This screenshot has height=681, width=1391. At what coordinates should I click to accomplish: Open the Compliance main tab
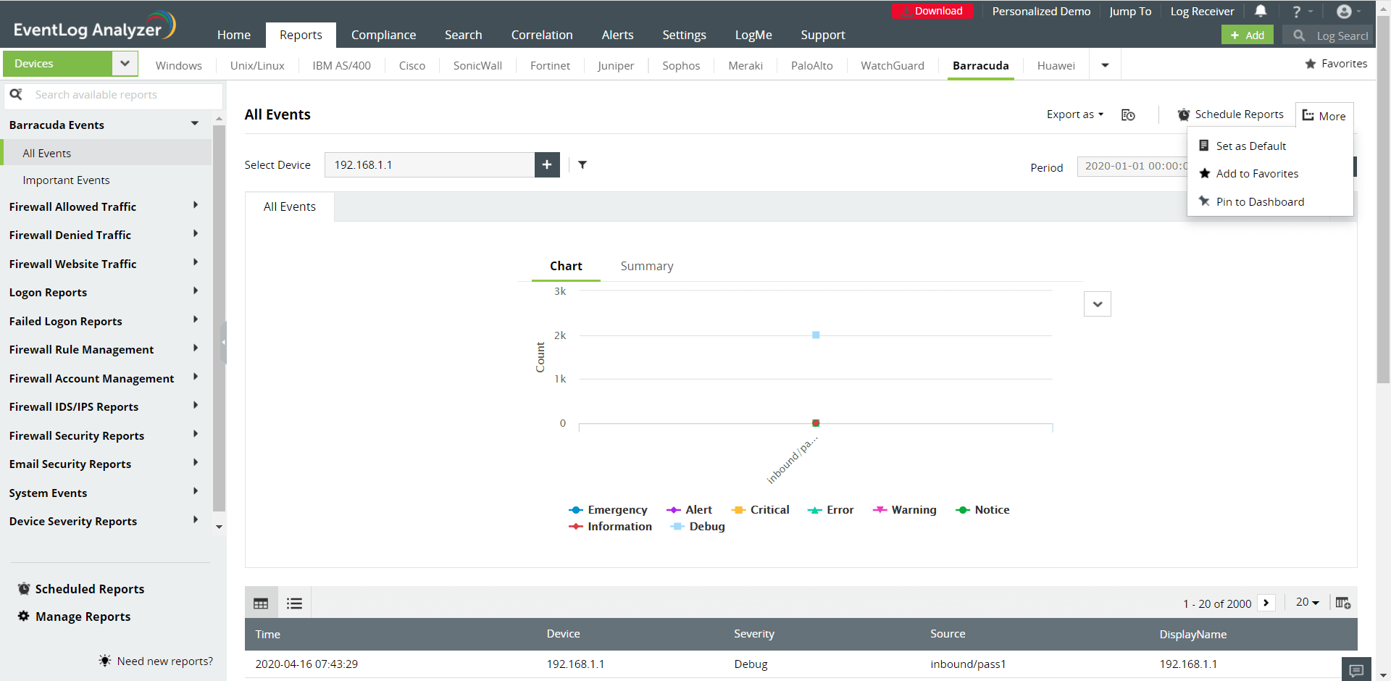tap(383, 35)
